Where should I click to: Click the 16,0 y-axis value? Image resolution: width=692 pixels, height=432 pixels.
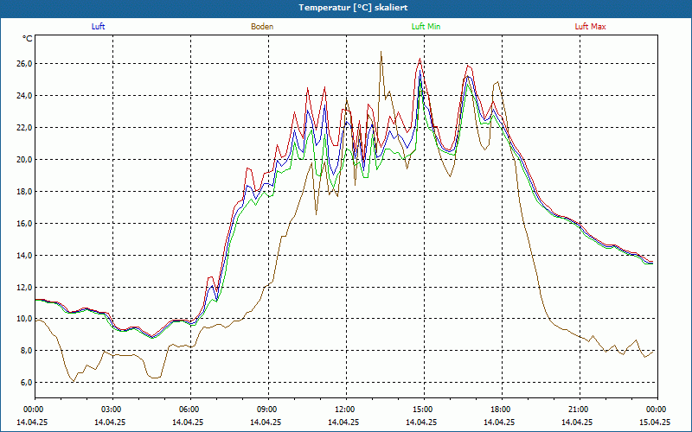(24, 224)
